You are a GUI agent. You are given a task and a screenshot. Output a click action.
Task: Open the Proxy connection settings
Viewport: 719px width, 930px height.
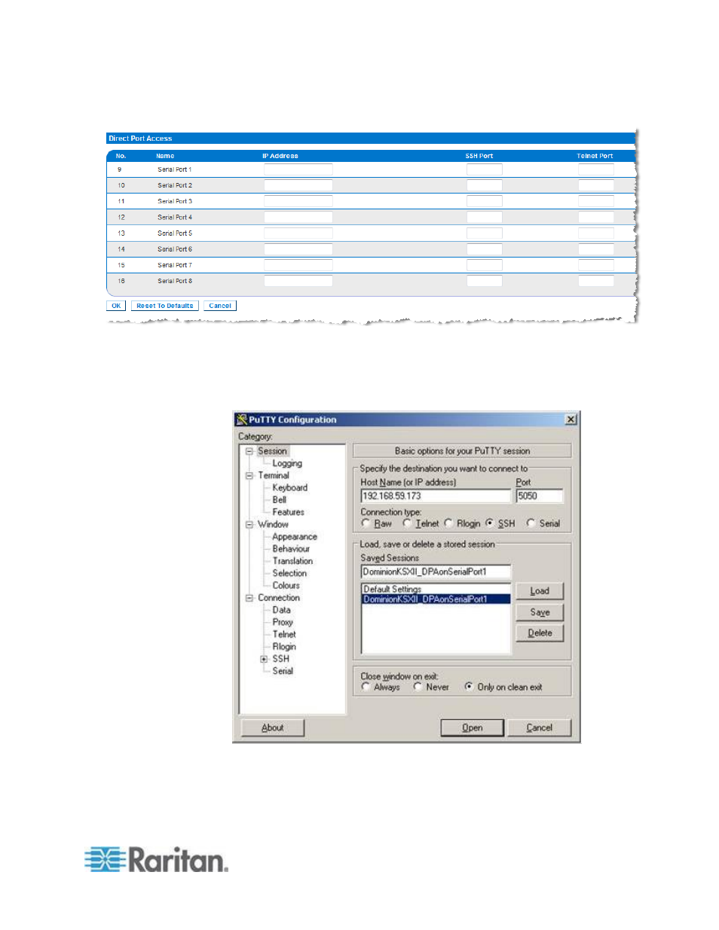click(x=283, y=622)
